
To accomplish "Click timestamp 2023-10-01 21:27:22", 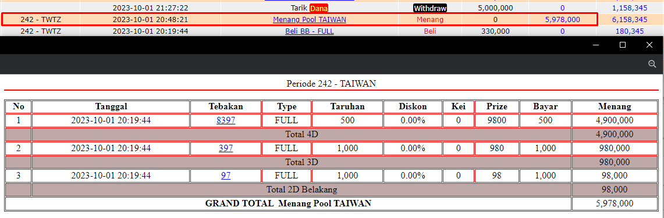I will pyautogui.click(x=150, y=8).
